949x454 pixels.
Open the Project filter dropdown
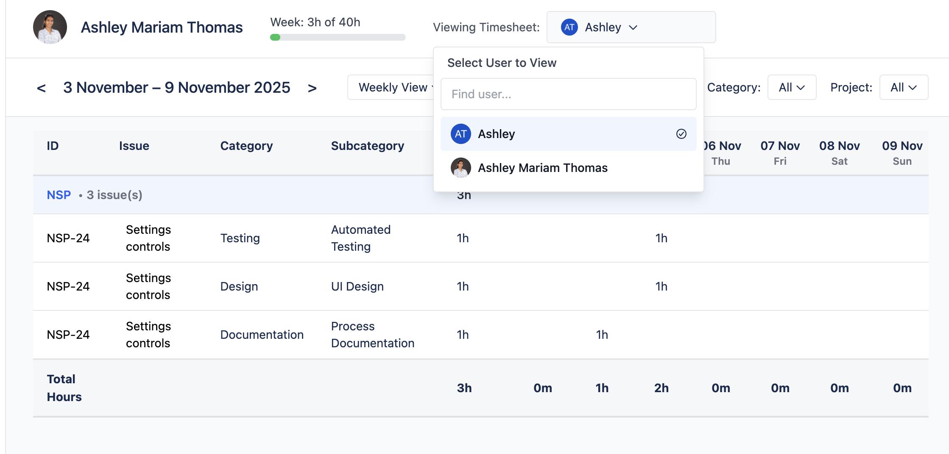tap(903, 87)
